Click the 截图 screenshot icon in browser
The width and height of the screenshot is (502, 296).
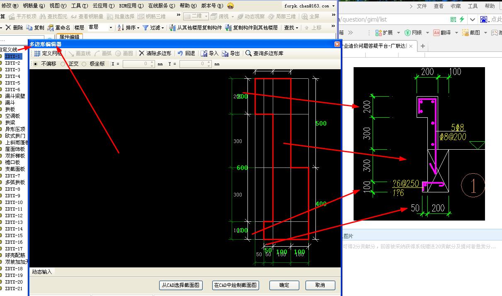point(466,33)
